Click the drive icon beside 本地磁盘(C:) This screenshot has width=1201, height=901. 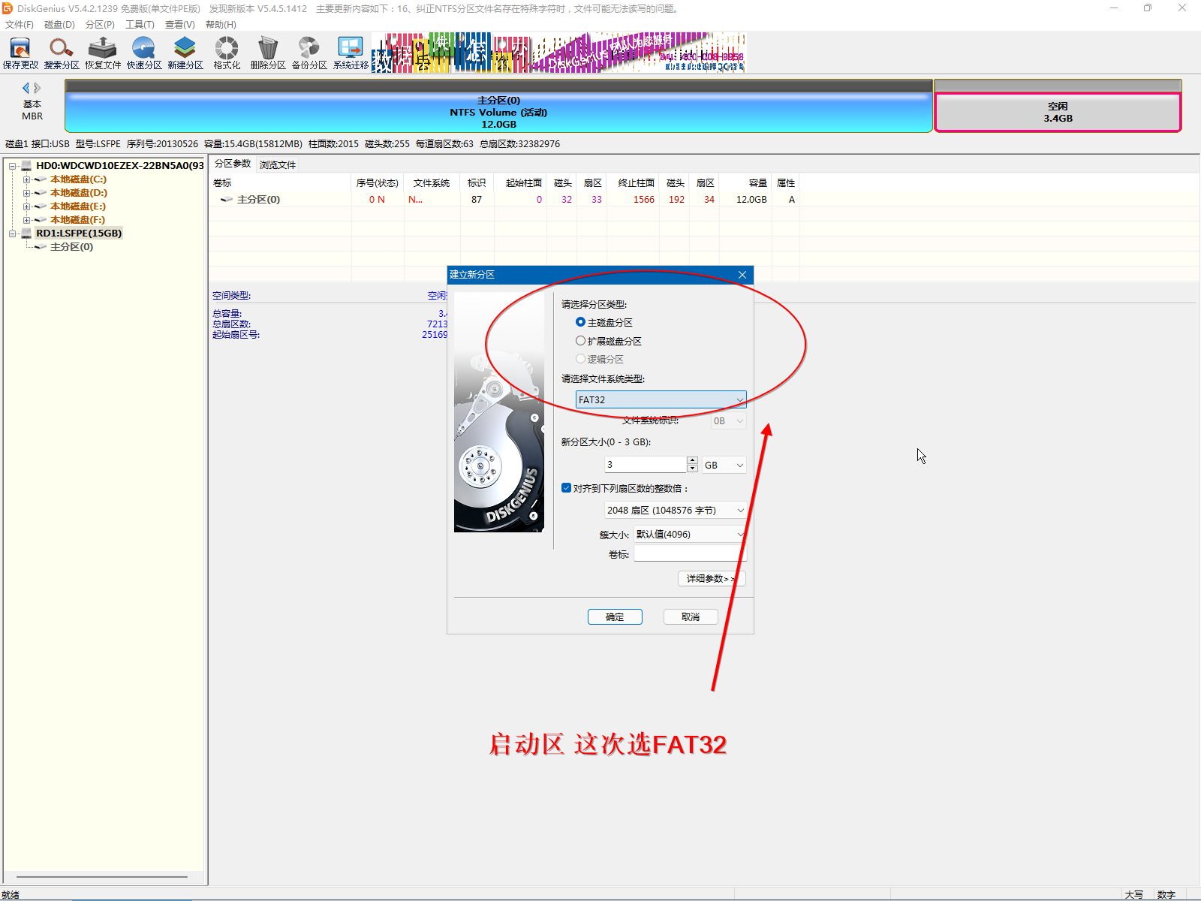[x=41, y=179]
